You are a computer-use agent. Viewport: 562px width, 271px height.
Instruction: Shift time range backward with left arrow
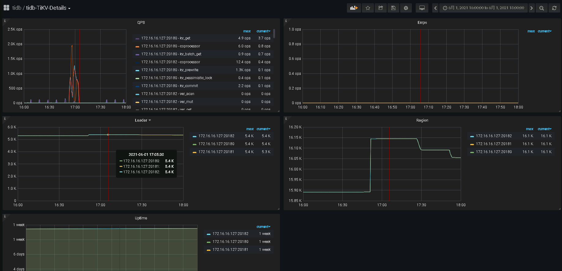(435, 8)
